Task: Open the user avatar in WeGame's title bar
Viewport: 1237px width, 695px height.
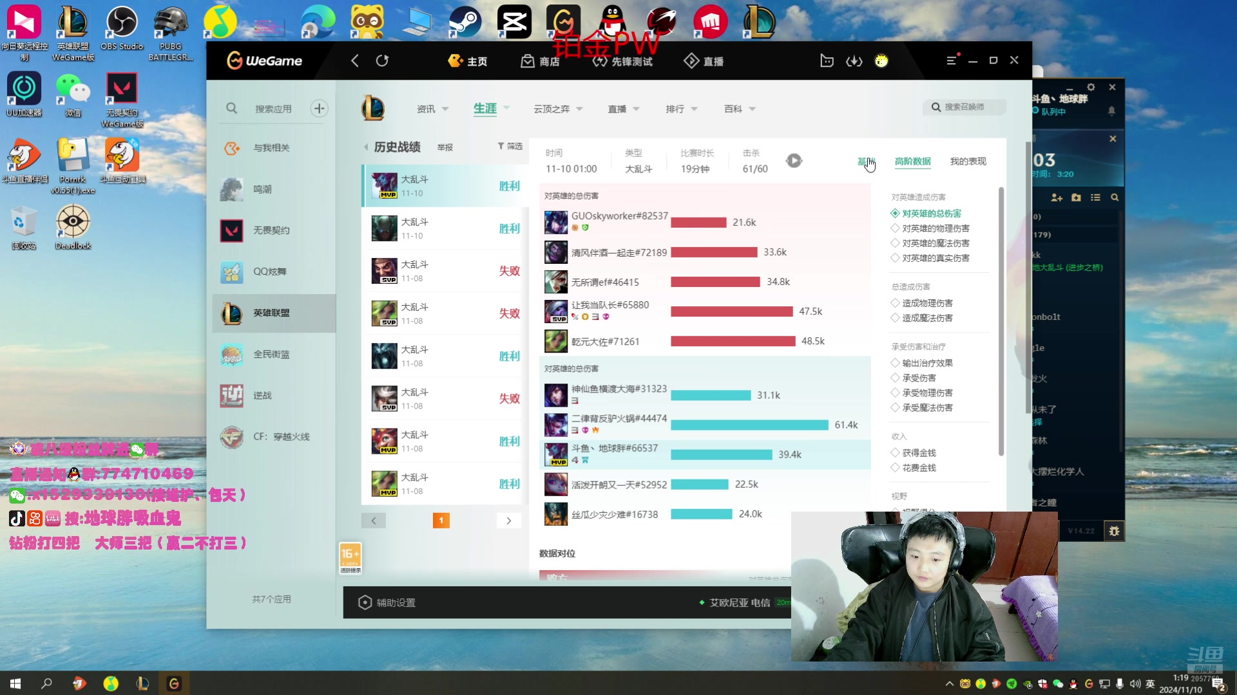Action: [x=881, y=60]
